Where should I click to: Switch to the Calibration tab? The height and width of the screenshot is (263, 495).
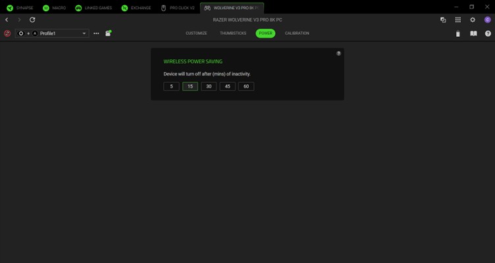tap(297, 33)
